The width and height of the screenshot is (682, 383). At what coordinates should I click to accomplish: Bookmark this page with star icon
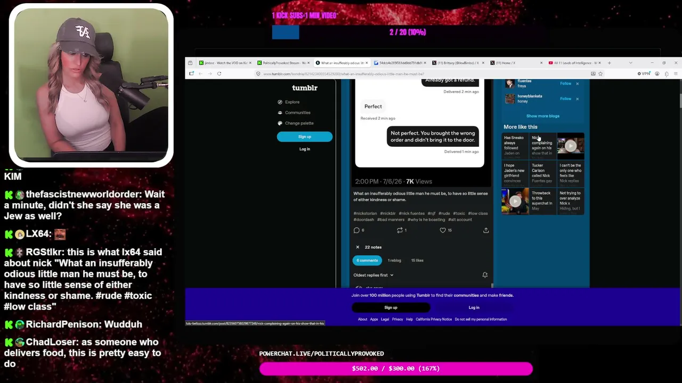coord(600,74)
